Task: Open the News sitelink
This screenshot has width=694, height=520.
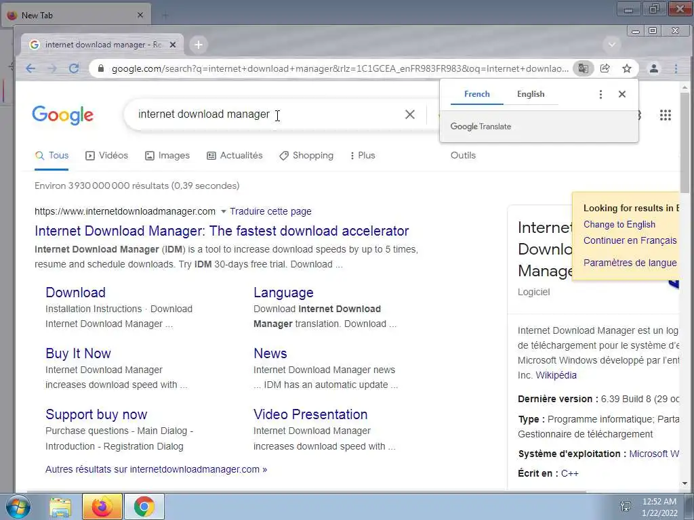Action: coord(270,353)
